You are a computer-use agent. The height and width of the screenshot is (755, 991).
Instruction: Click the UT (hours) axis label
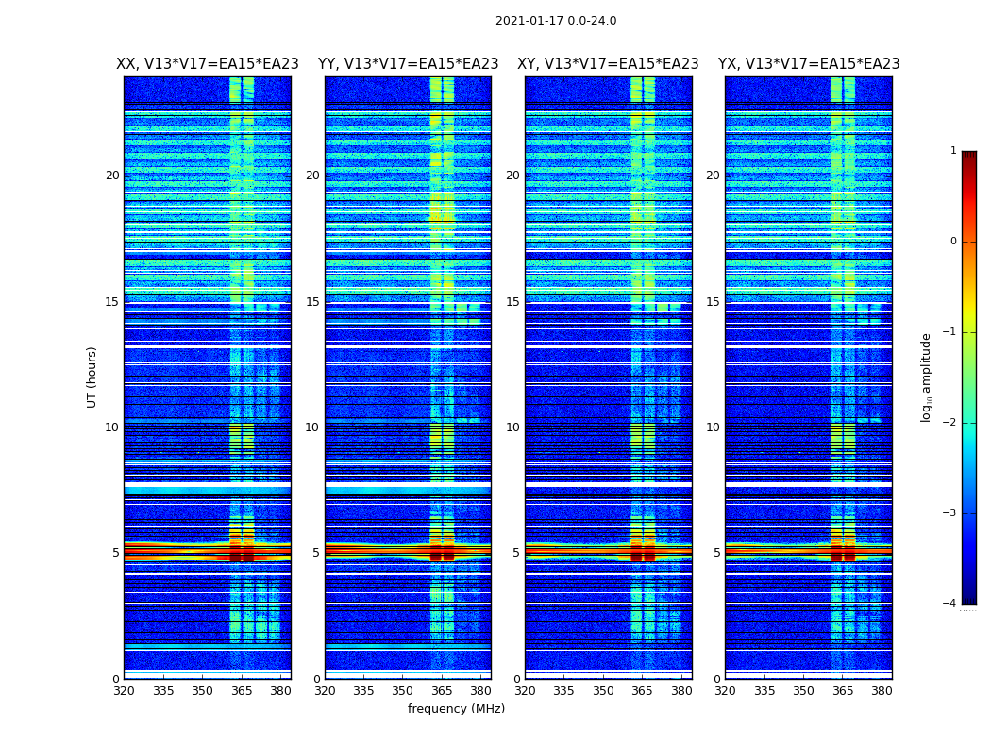pyautogui.click(x=92, y=377)
